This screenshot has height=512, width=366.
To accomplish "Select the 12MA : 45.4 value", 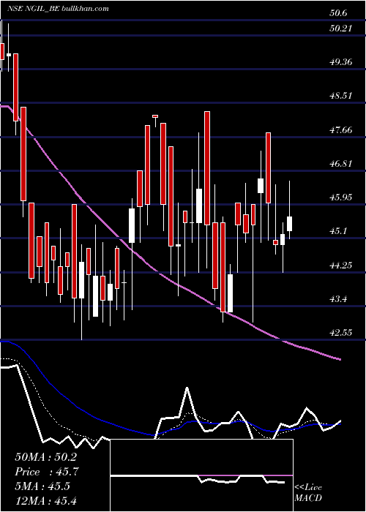I will click(45, 500).
